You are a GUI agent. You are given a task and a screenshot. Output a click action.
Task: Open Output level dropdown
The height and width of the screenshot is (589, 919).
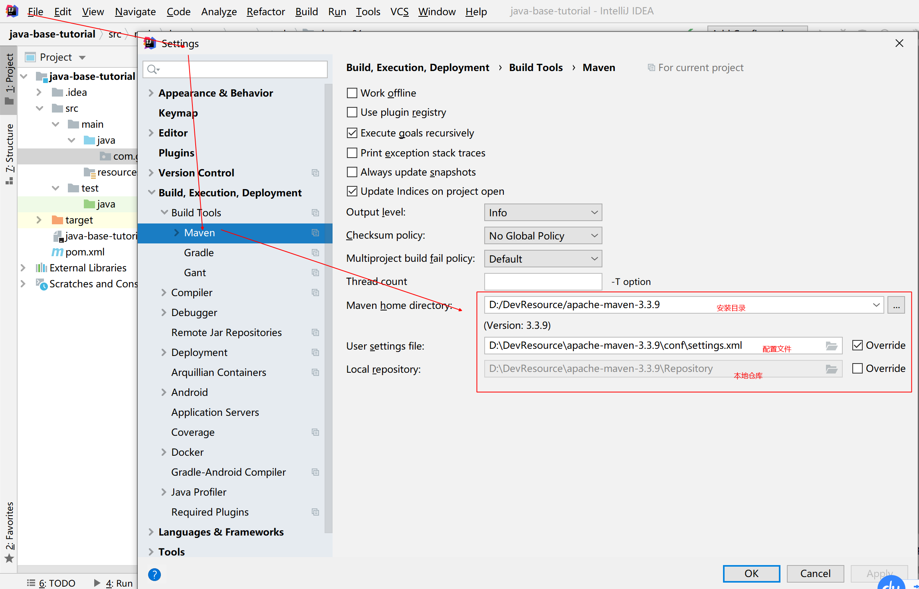tap(543, 213)
